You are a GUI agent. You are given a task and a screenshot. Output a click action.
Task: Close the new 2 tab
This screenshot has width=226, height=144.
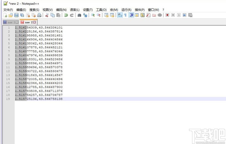34,22
